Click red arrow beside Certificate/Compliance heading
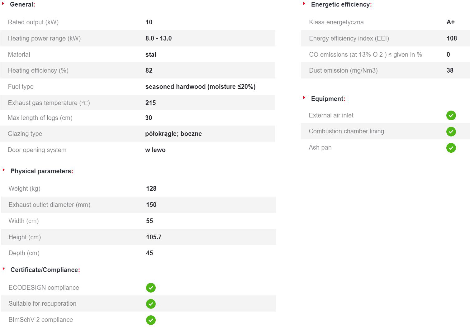Viewport: 470px width, 334px height. (4, 269)
